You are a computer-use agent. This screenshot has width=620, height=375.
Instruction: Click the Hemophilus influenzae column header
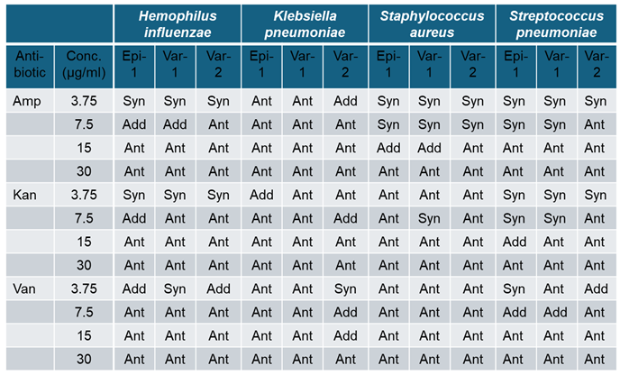click(x=177, y=24)
